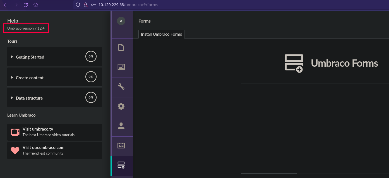Expand the Getting Started tour
389x178 pixels.
pyautogui.click(x=30, y=57)
